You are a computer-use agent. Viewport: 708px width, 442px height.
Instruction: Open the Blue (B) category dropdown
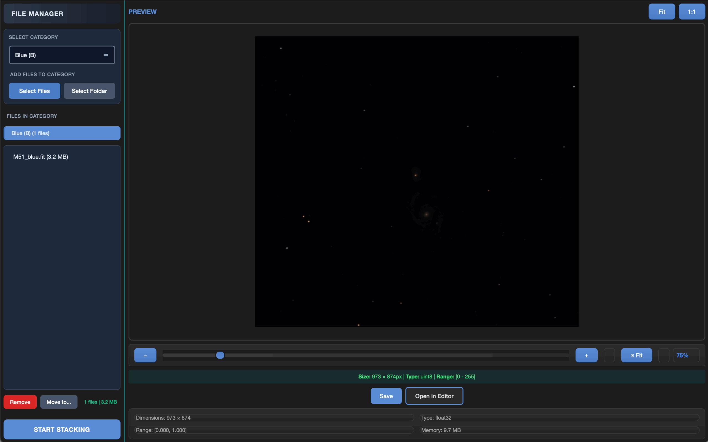click(62, 55)
